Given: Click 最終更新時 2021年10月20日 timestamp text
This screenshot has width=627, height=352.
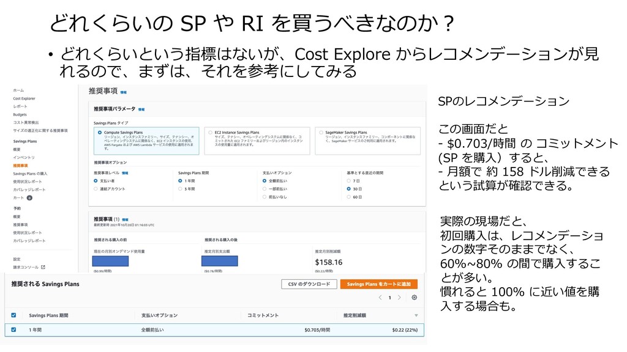Looking at the screenshot, I should click(x=124, y=225).
